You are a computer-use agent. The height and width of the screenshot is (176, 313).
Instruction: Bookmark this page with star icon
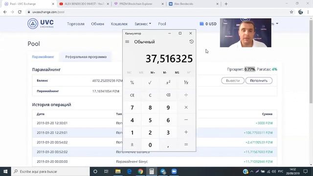click(x=291, y=12)
